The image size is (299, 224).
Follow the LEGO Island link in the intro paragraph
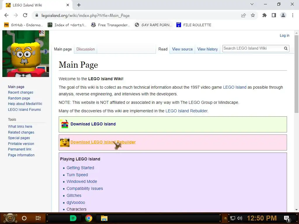point(234,87)
